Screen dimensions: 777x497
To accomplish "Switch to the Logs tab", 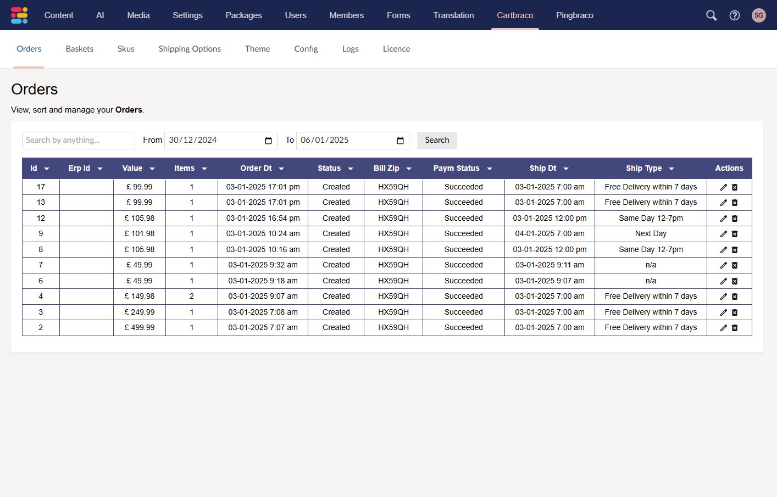I will pos(351,49).
